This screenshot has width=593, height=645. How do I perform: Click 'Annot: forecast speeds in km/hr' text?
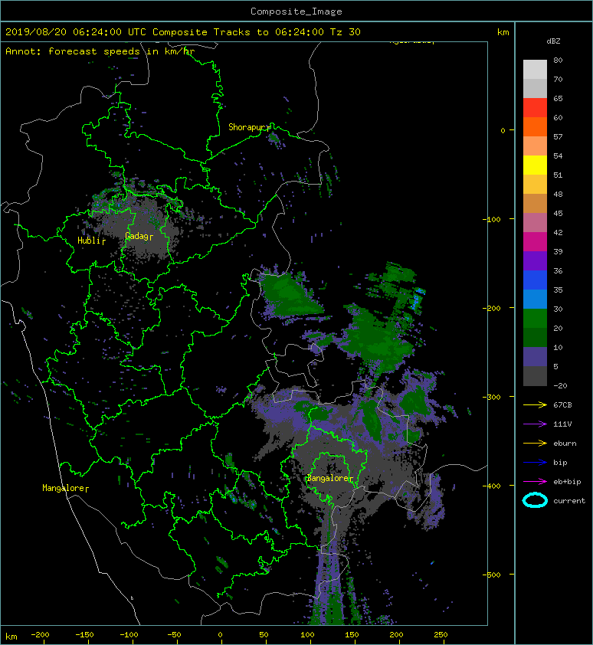(x=100, y=51)
